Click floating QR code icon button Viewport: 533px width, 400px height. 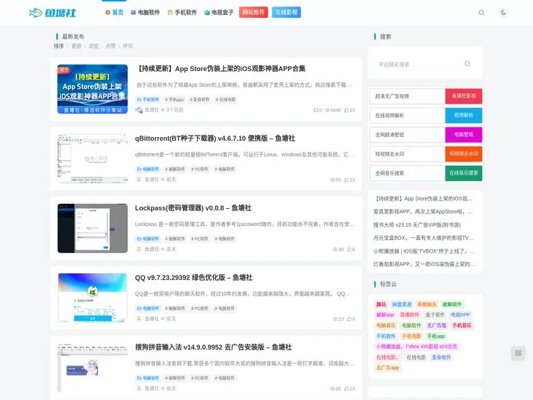coord(518,353)
